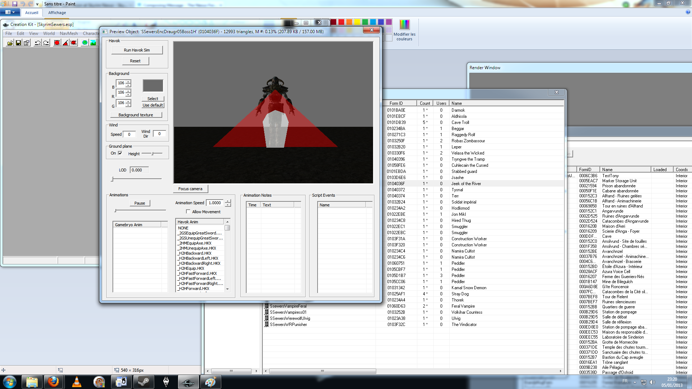This screenshot has width=692, height=389.
Task: Toggle Snap to angle icon
Action: (x=65, y=43)
